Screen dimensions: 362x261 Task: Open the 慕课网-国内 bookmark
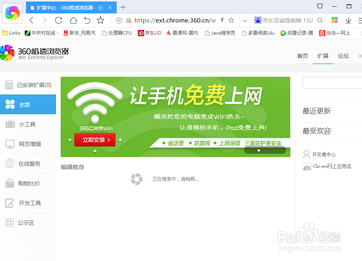tap(182, 33)
